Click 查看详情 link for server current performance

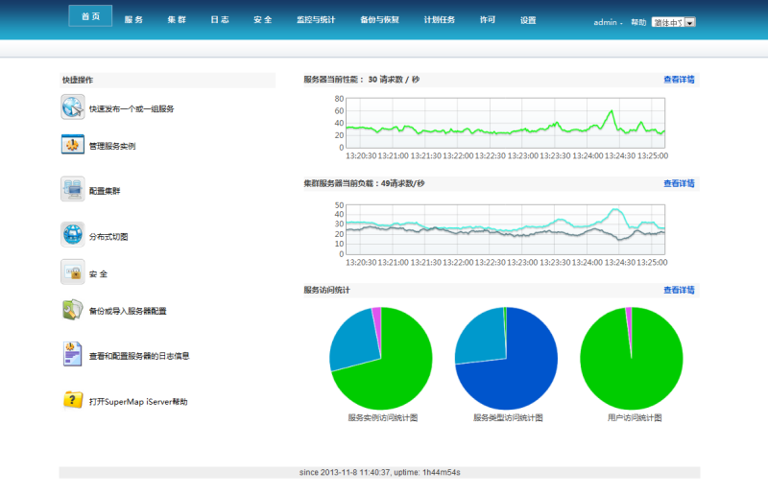(x=679, y=80)
